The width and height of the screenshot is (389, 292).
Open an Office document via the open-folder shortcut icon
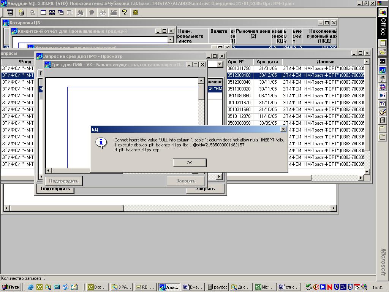click(x=383, y=52)
